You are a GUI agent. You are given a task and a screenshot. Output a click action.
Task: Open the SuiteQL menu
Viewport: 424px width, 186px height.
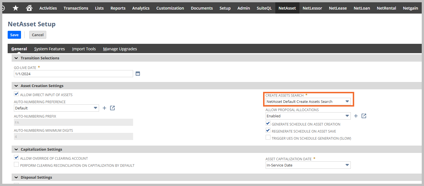[x=264, y=8]
